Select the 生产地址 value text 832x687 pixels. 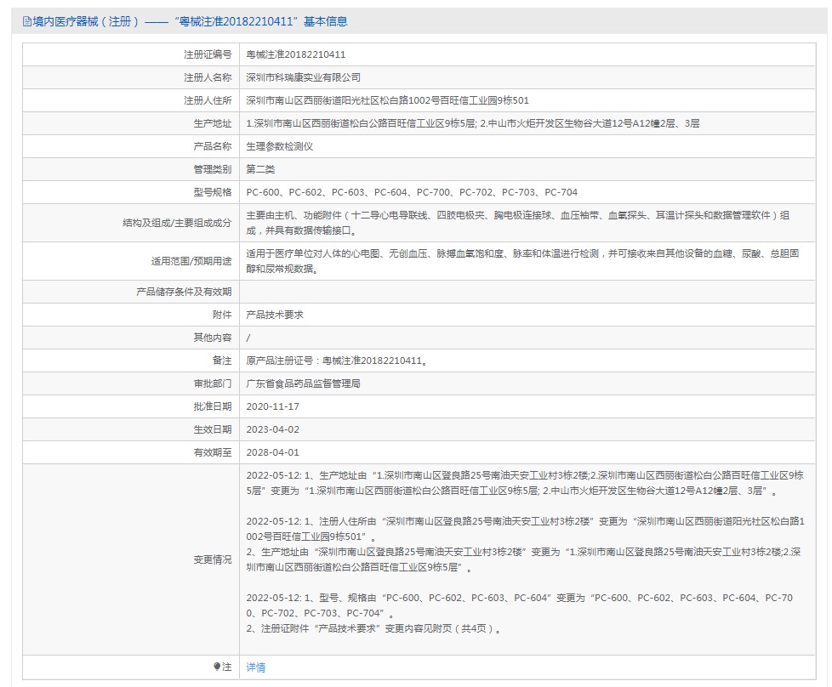[473, 123]
